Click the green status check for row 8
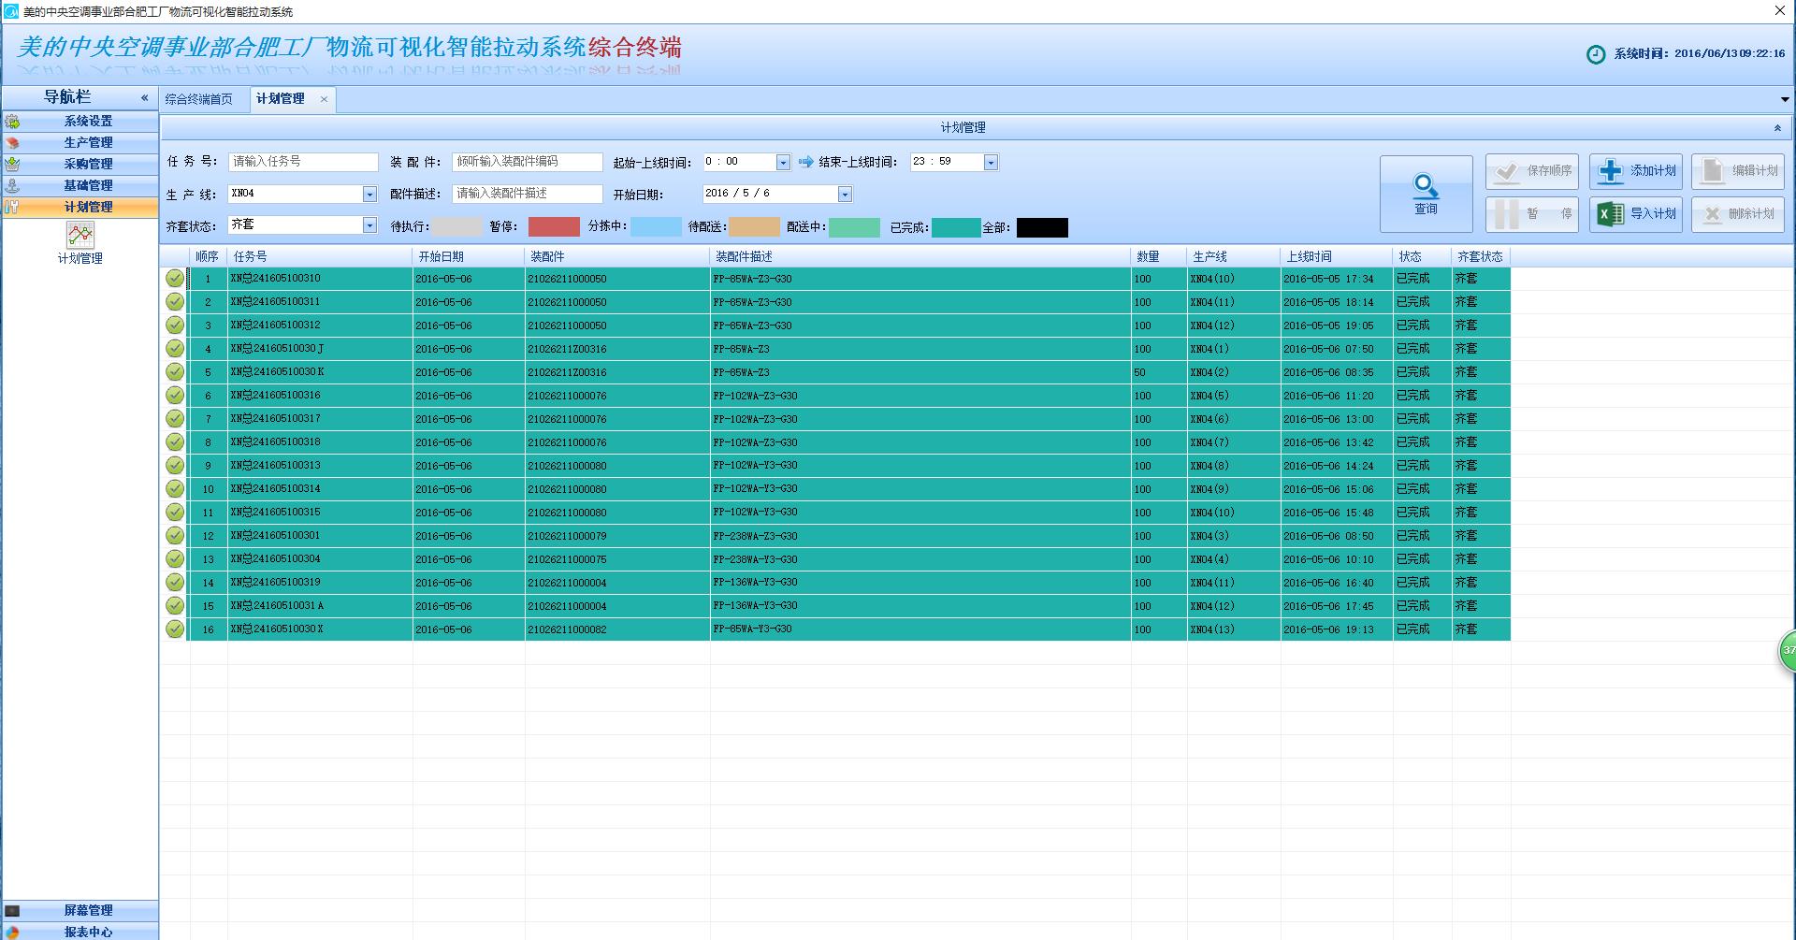The height and width of the screenshot is (940, 1796). click(x=175, y=442)
